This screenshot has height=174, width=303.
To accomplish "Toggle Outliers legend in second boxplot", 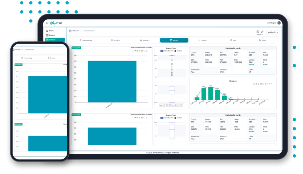I will [x=178, y=118].
